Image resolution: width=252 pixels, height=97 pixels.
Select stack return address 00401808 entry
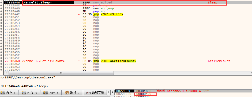(144, 91)
